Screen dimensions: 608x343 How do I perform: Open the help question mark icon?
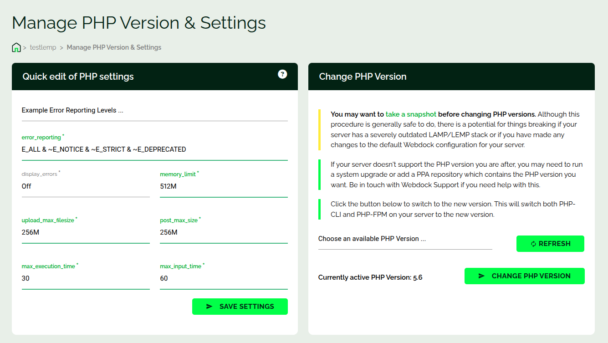coord(282,74)
